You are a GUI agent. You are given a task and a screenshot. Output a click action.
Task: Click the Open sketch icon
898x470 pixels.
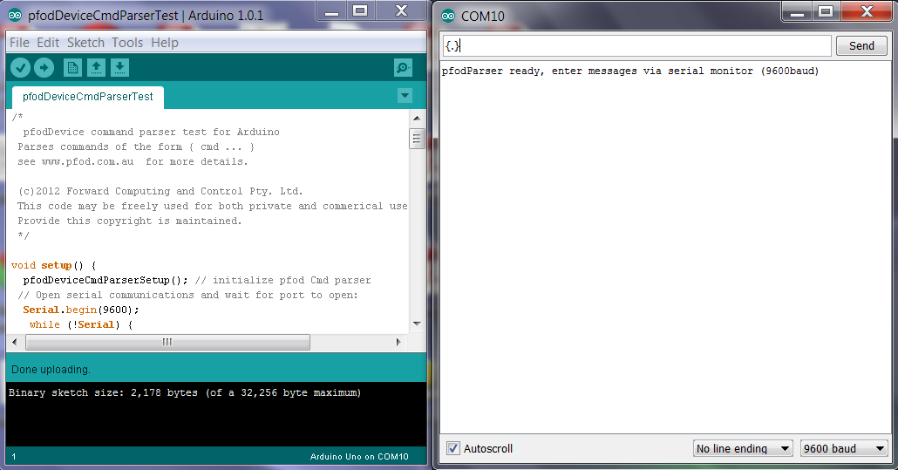pos(96,68)
